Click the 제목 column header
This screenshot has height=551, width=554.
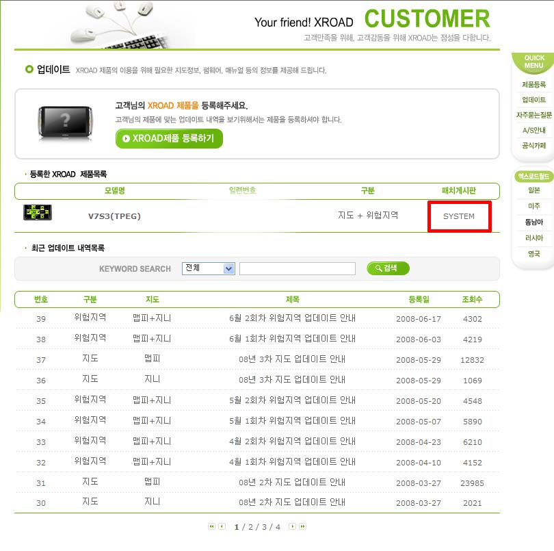click(293, 300)
